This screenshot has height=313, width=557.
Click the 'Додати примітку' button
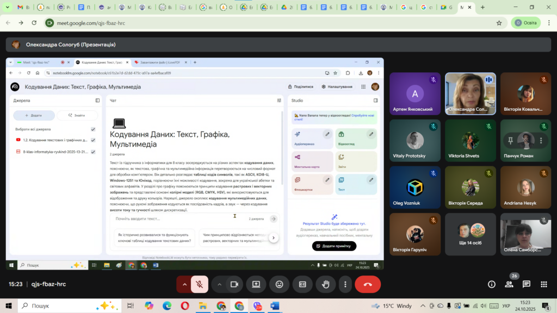point(334,246)
